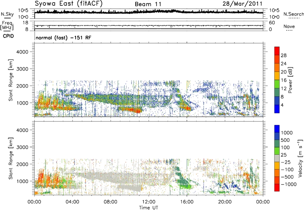Click the sky noise trace in top panel
This screenshot has width=304, height=210.
149,12
